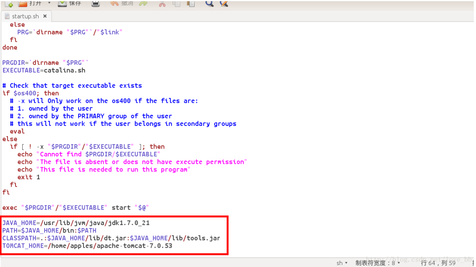Click the line PRGDIR=`dirname "$PRG"`

tap(45, 63)
